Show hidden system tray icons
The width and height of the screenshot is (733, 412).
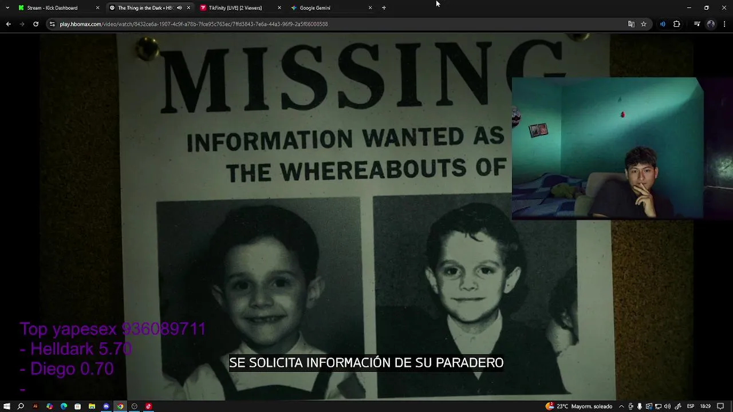pos(621,406)
